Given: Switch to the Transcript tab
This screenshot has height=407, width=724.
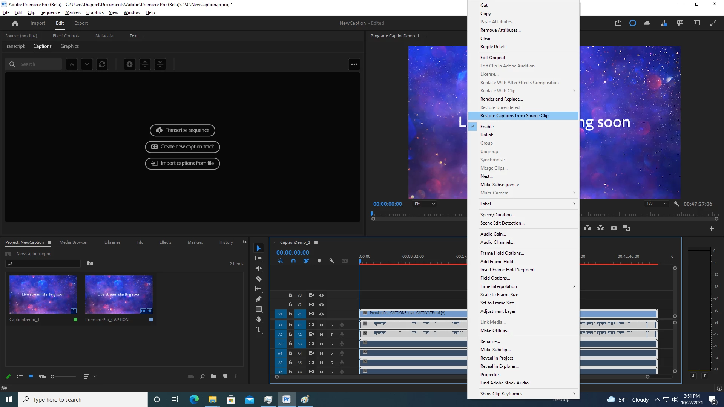Looking at the screenshot, I should pyautogui.click(x=14, y=46).
